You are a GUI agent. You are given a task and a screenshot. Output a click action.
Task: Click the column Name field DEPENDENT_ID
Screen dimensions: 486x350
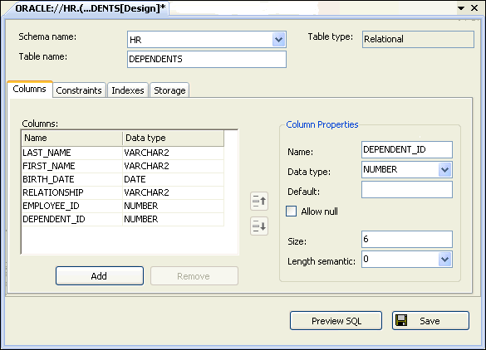pos(406,150)
